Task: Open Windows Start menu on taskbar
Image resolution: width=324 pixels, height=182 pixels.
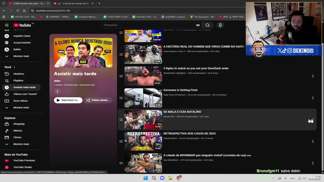Action: 146,178
